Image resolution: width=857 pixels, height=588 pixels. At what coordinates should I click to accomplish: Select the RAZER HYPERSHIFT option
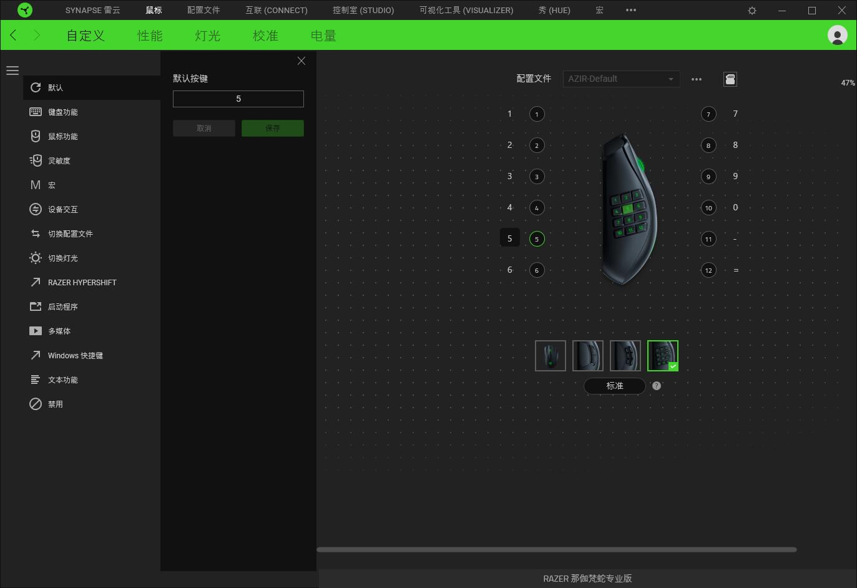tap(92, 282)
